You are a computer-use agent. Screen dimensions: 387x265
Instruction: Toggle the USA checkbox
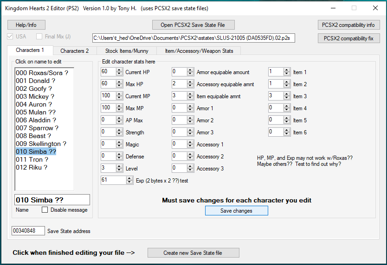pyautogui.click(x=11, y=37)
